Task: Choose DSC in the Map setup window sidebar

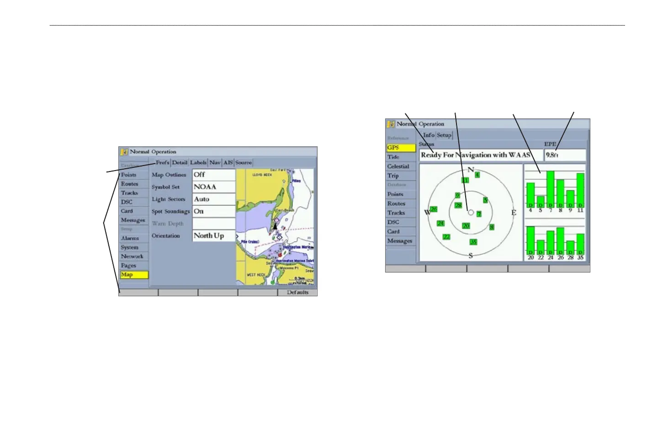Action: [134, 202]
